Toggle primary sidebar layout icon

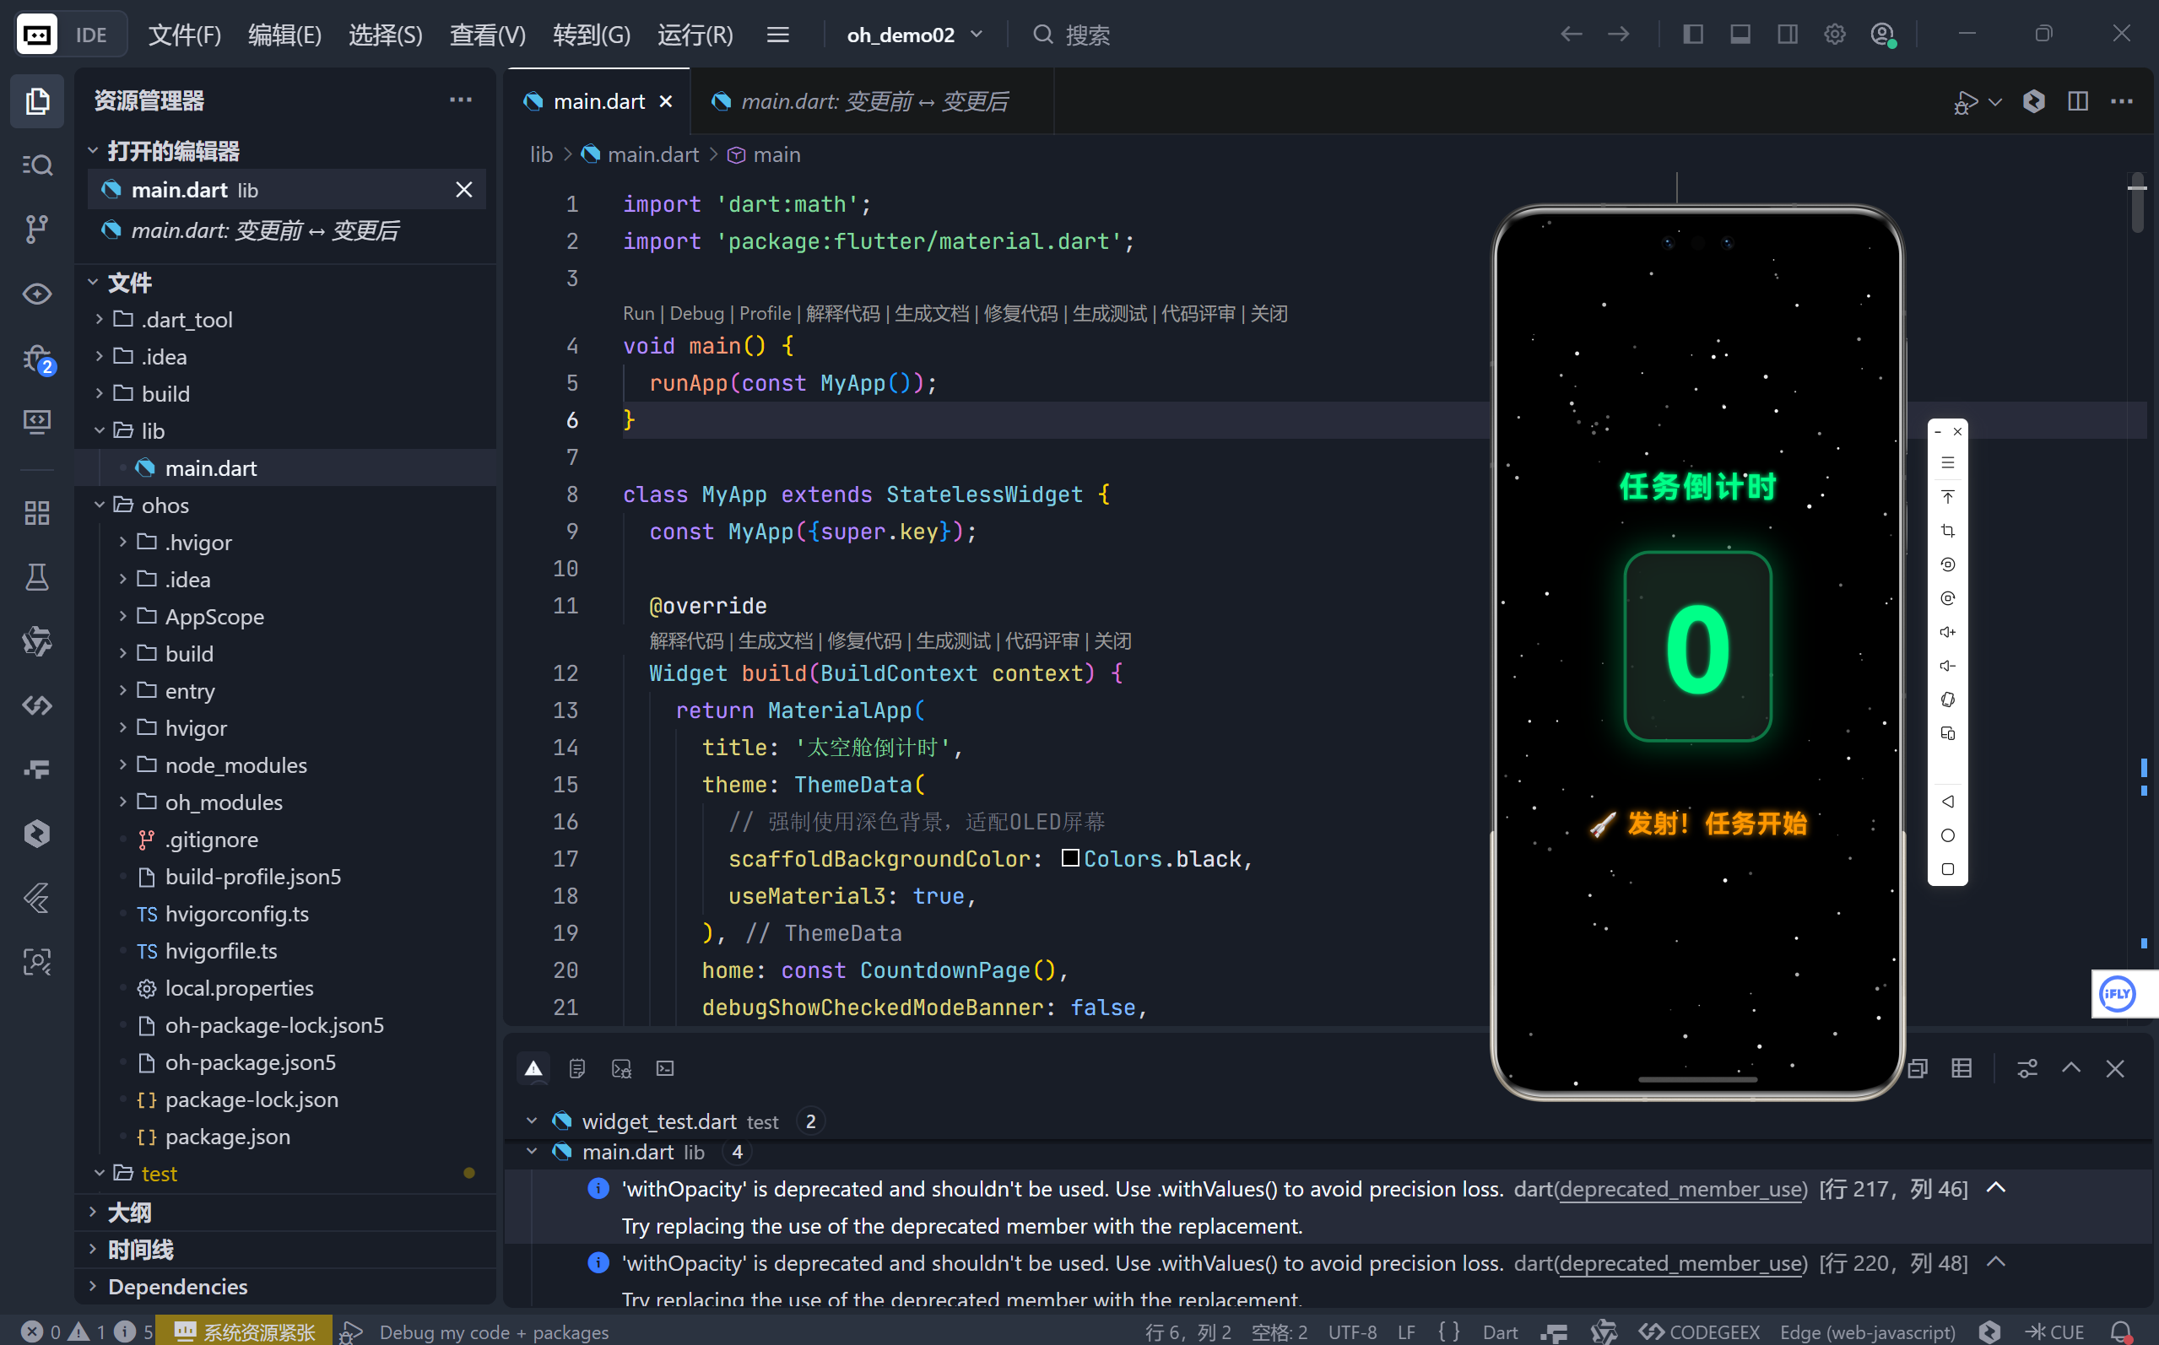[1693, 35]
